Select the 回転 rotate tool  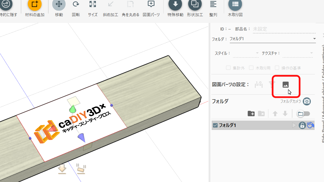[76, 5]
